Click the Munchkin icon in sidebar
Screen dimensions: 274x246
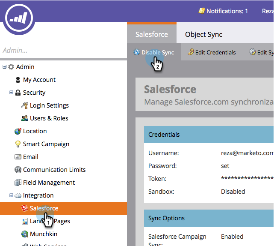click(25, 234)
